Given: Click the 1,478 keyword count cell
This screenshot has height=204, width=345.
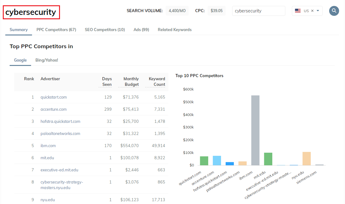Looking at the screenshot, I should click(160, 121).
